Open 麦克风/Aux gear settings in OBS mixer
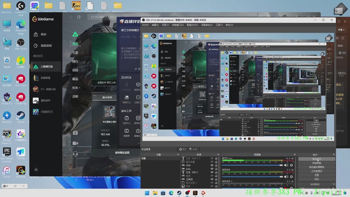The image size is (350, 197). point(291,165)
